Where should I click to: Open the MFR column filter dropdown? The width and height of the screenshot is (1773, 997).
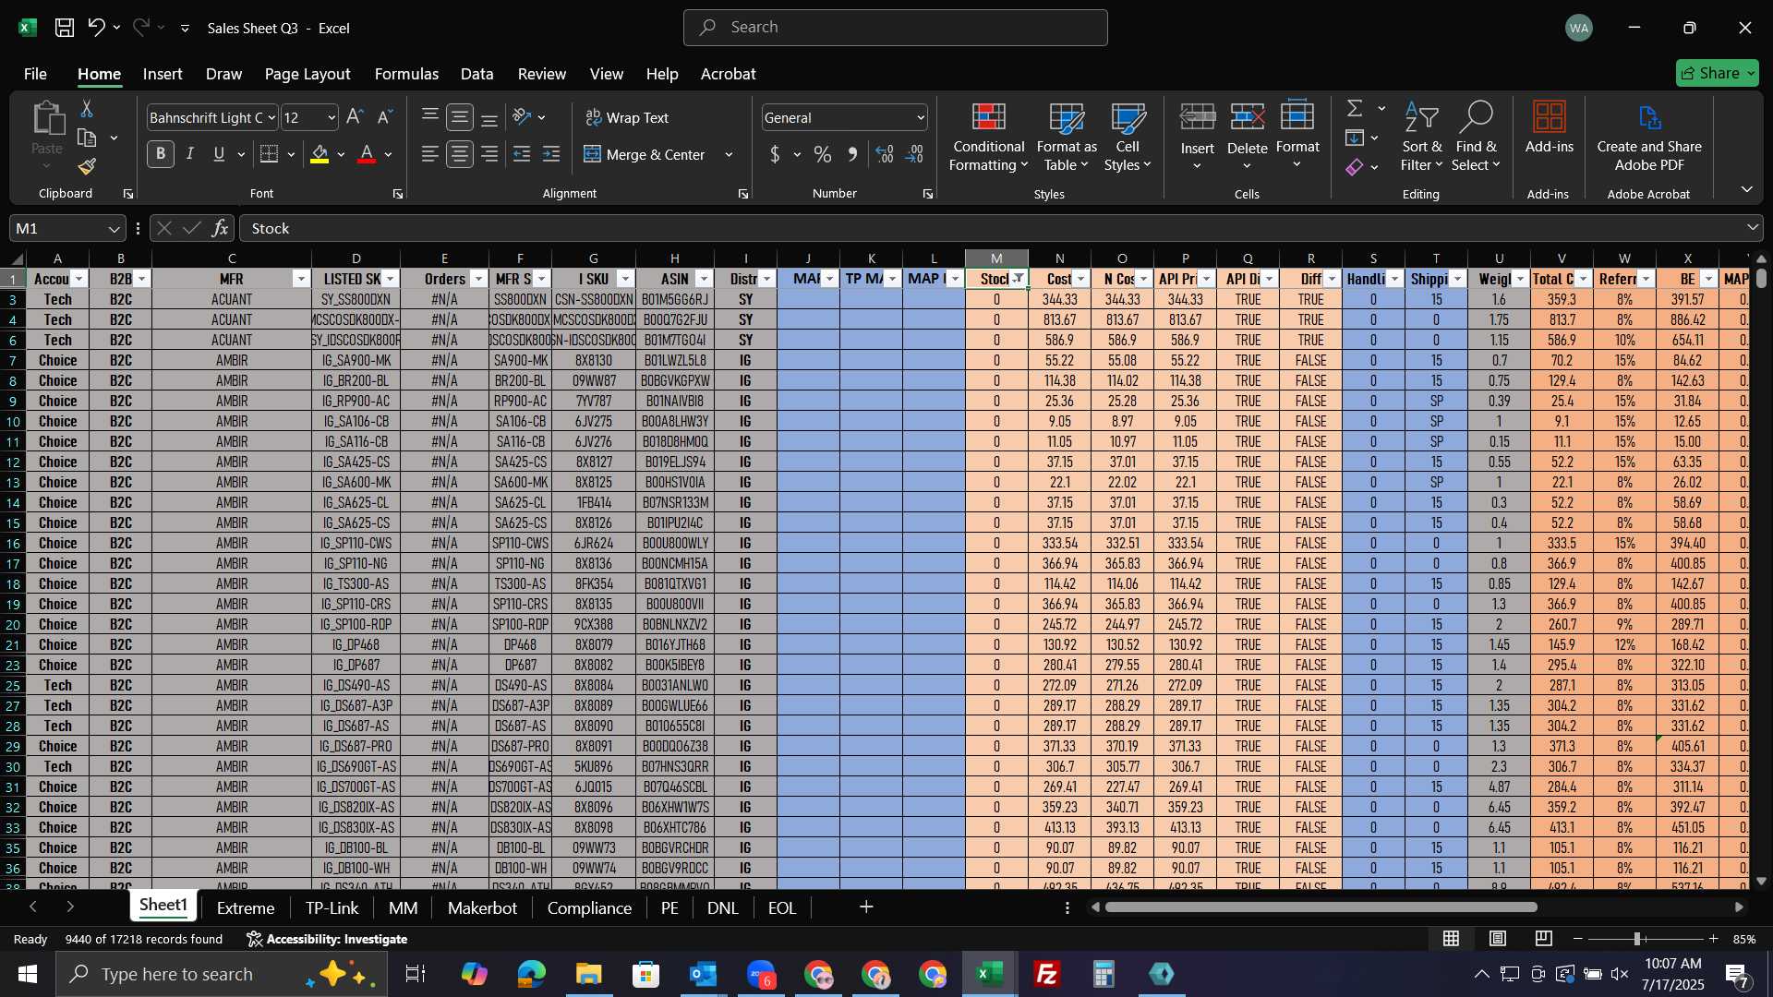pyautogui.click(x=301, y=279)
